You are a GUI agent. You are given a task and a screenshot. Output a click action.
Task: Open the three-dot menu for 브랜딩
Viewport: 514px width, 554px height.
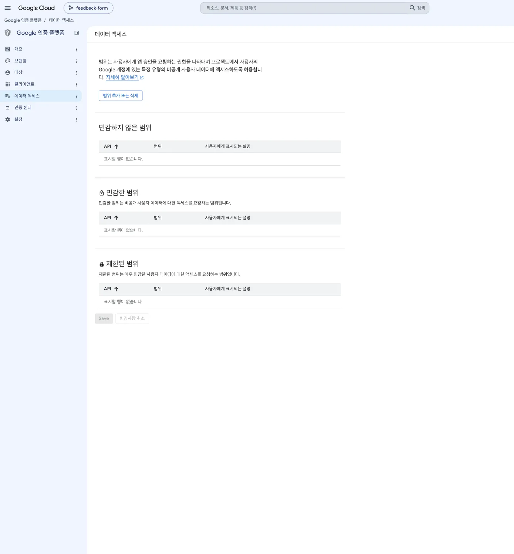point(77,61)
